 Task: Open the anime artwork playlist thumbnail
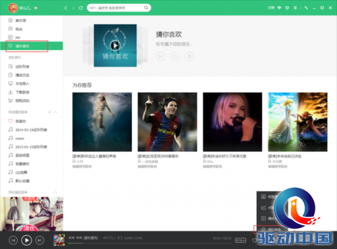[298, 122]
